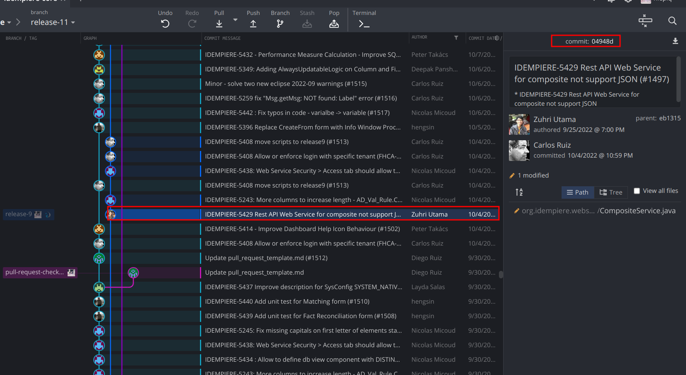This screenshot has height=375, width=686.
Task: Pull changes using the Pull icon
Action: (219, 24)
